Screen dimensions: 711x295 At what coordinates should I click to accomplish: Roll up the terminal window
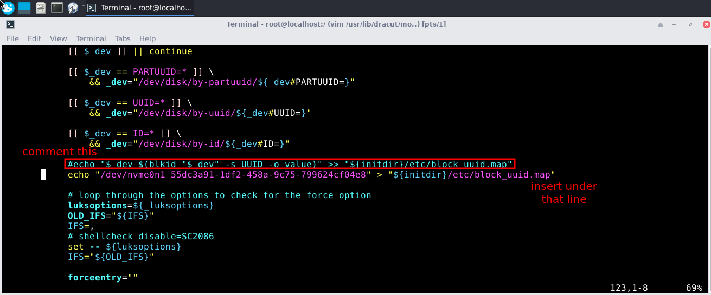[661, 24]
